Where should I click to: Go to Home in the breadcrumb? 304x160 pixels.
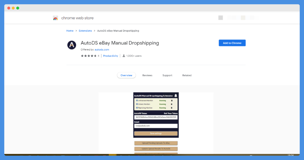pyautogui.click(x=70, y=31)
